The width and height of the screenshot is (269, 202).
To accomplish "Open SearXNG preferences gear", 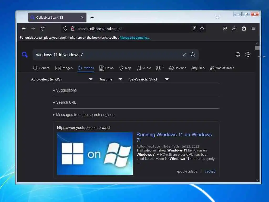I will [x=248, y=54].
